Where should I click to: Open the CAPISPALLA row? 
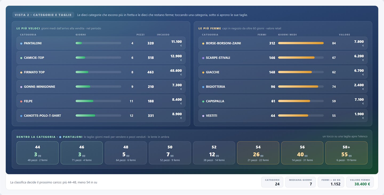point(283,101)
